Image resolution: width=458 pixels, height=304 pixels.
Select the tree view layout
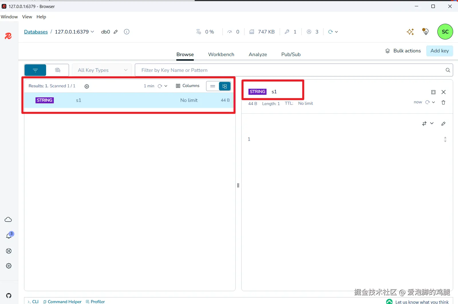point(225,86)
